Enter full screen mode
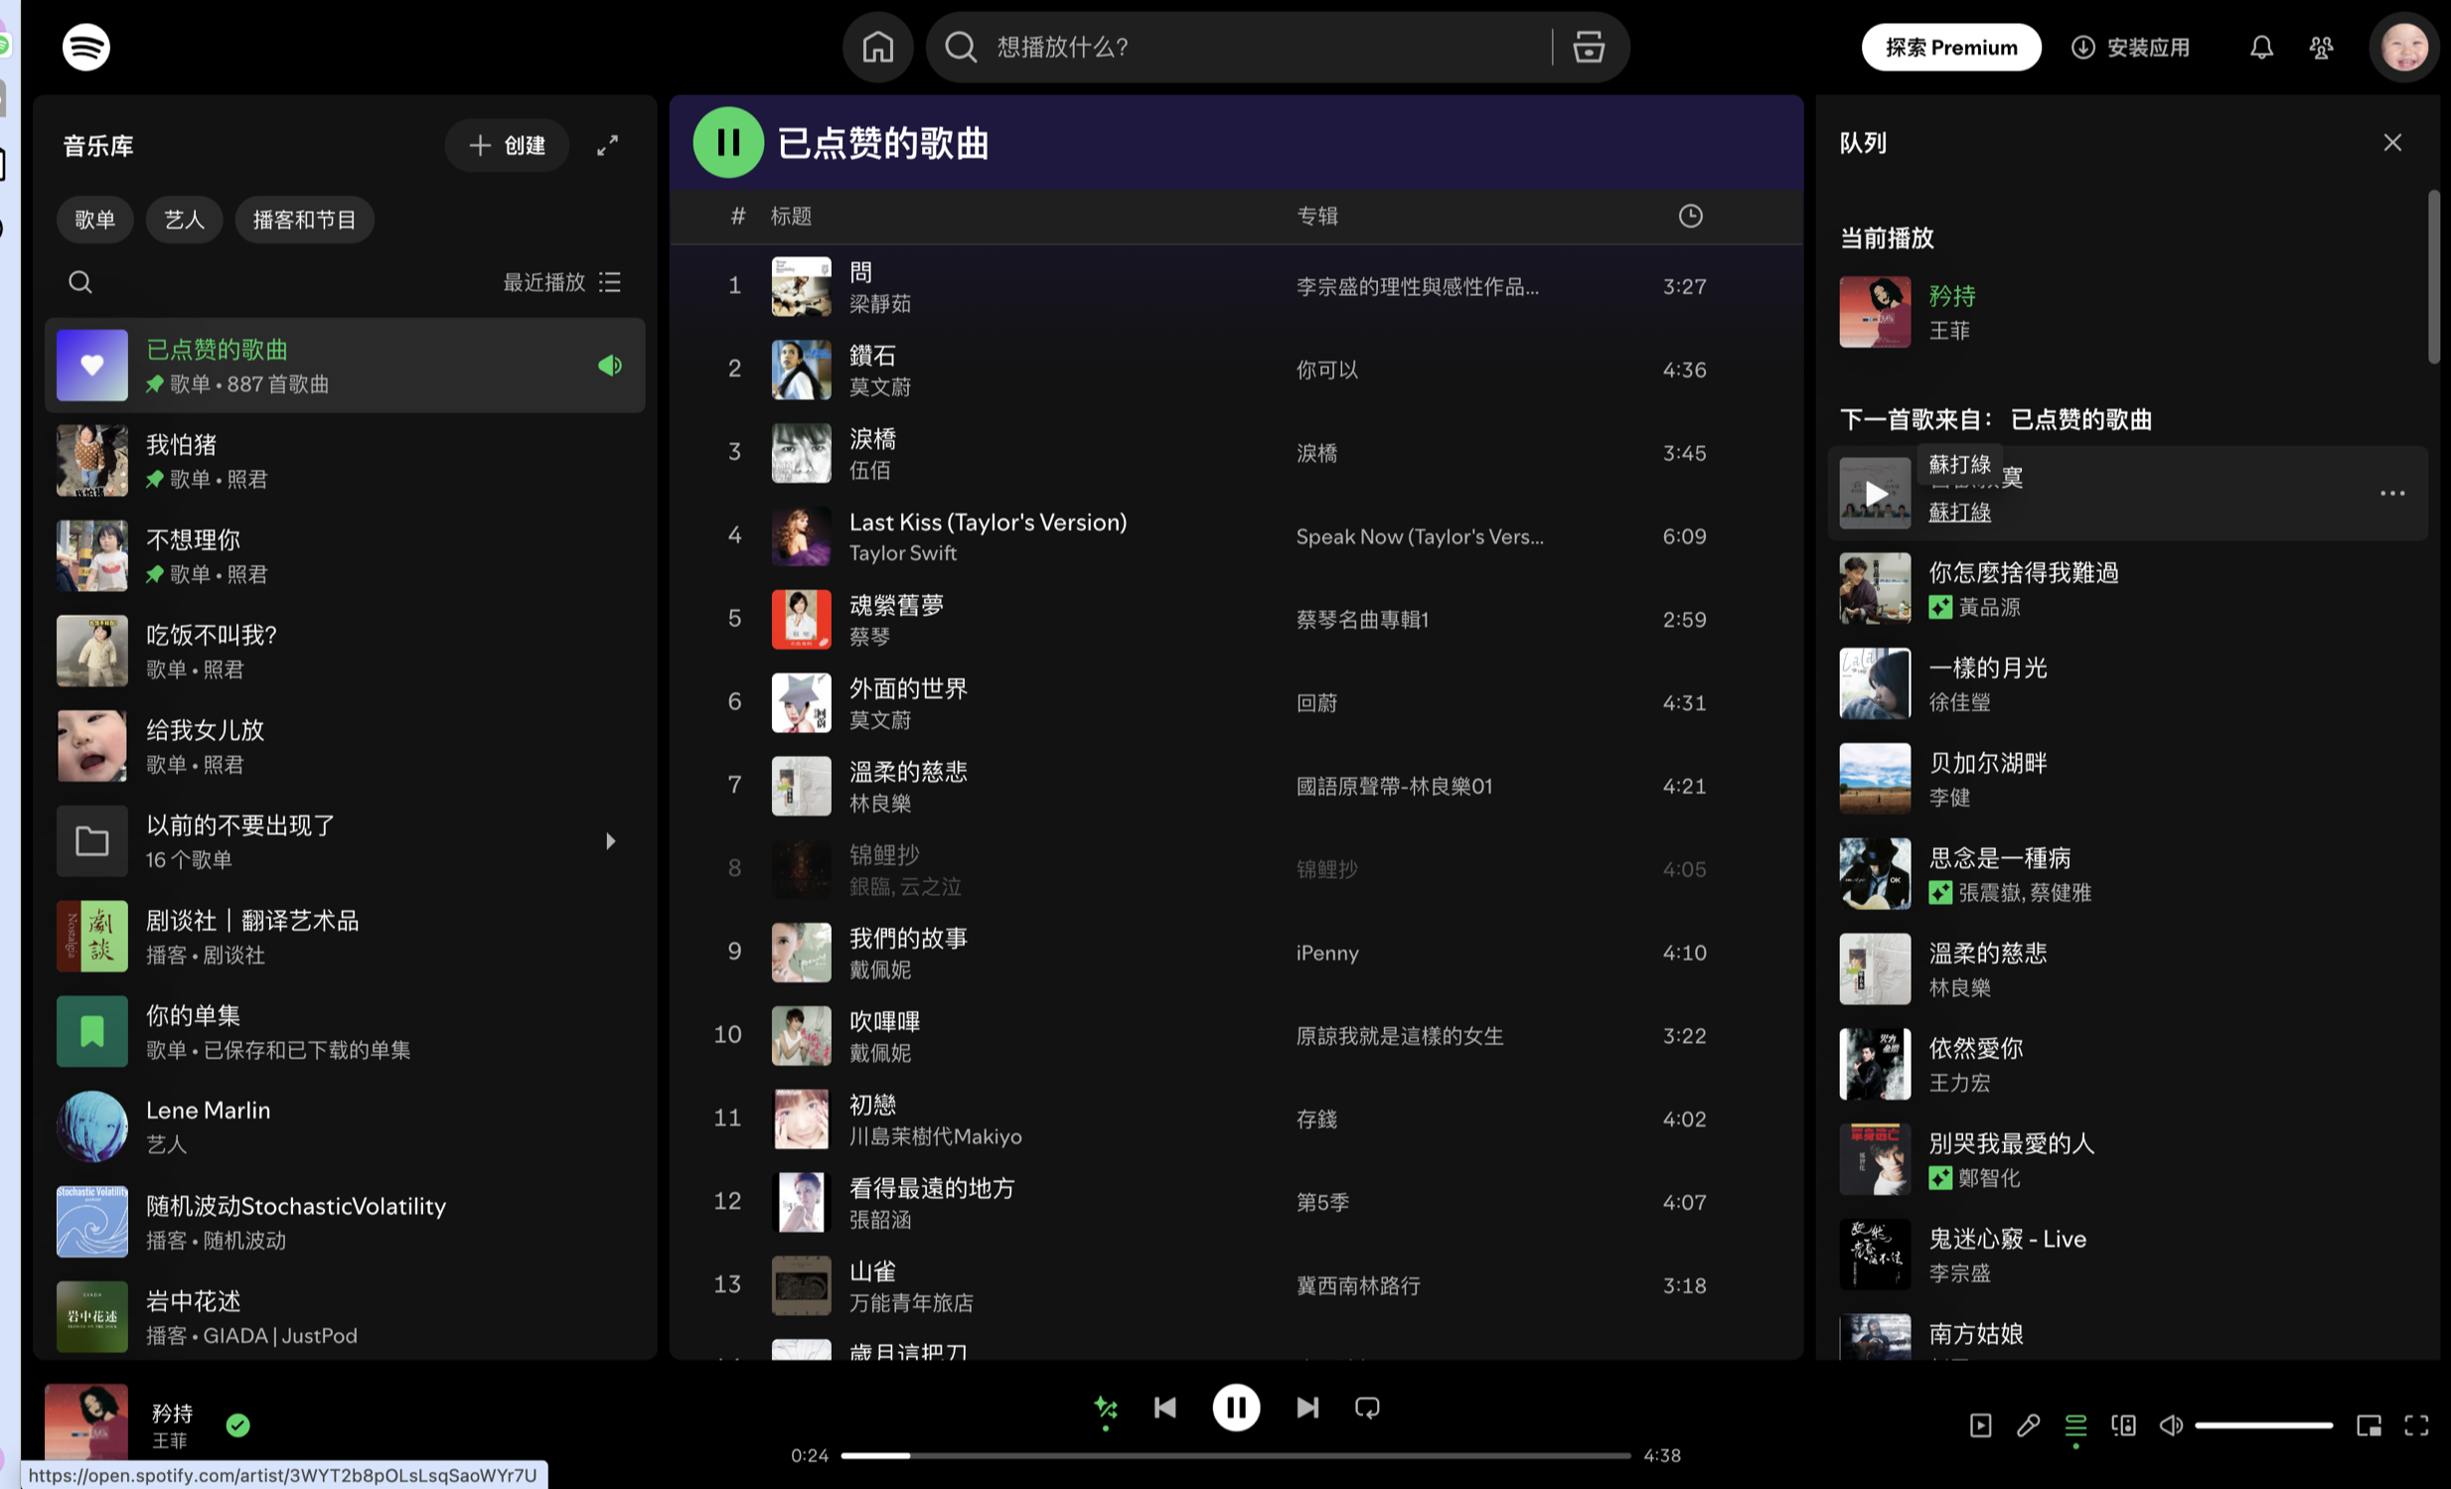2451x1489 pixels. point(2416,1425)
